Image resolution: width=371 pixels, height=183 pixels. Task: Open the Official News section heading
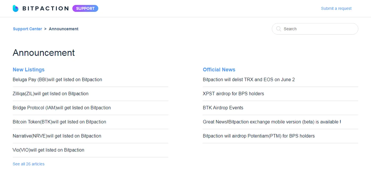coord(219,70)
